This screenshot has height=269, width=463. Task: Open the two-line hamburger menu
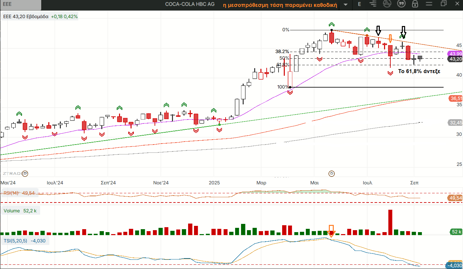428,4
